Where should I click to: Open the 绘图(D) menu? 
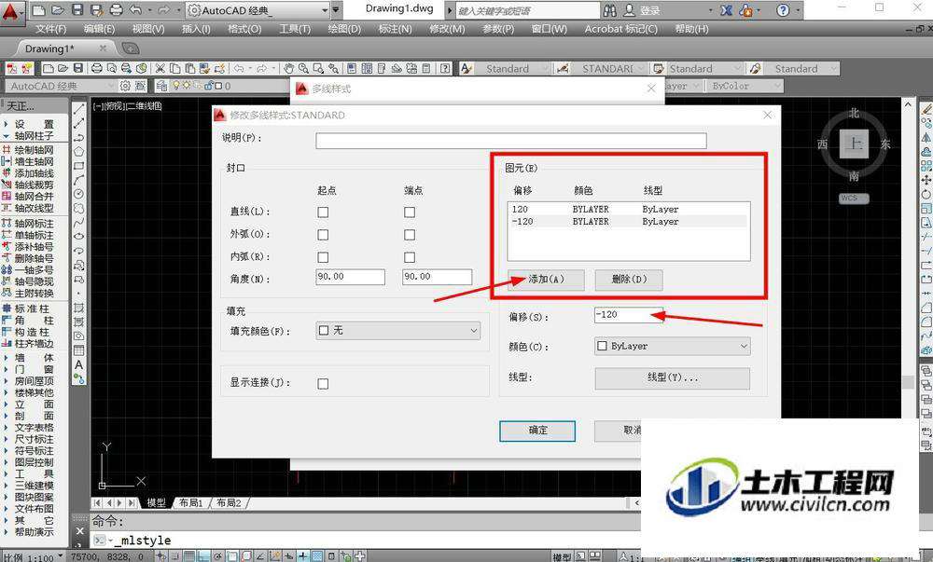coord(344,29)
